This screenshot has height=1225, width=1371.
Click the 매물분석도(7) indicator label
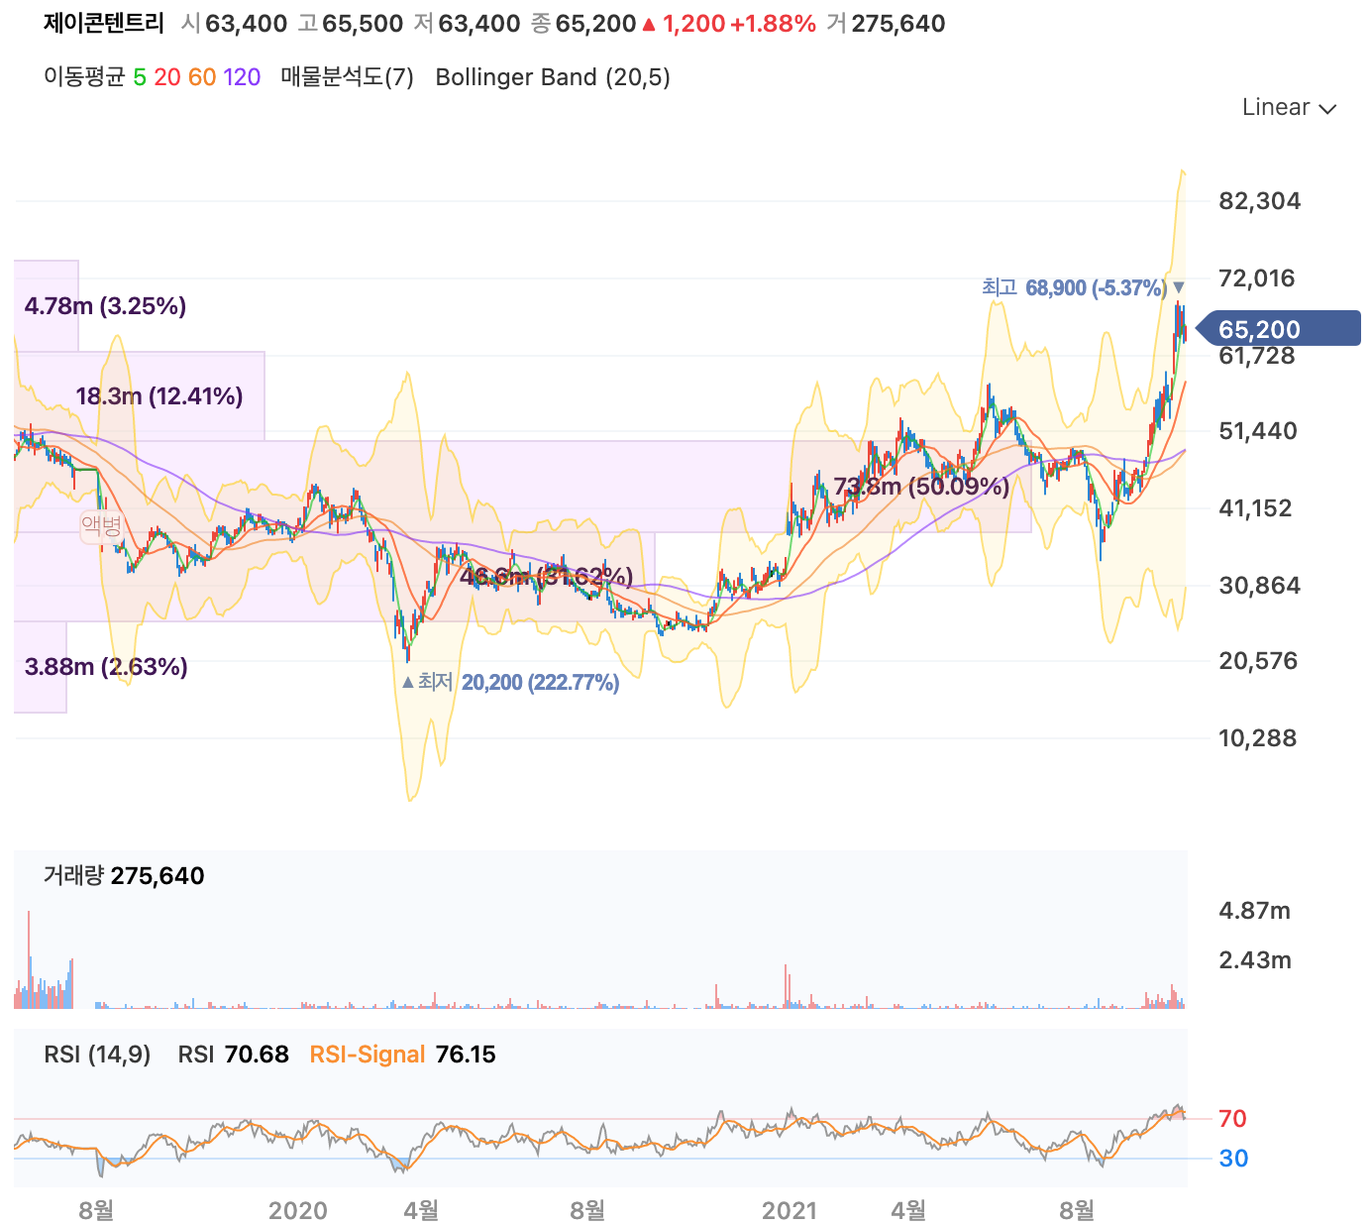tap(347, 77)
